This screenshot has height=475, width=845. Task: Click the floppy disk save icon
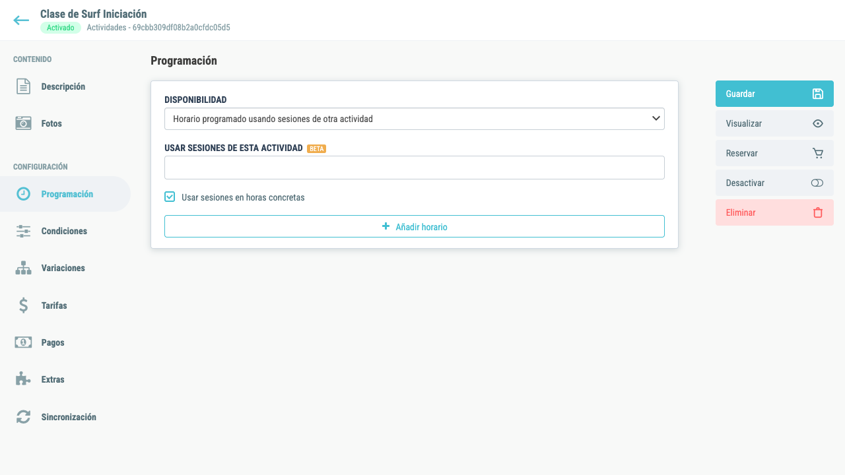tap(818, 94)
